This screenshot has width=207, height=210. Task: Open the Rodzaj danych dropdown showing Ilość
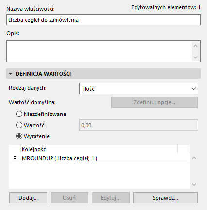(x=138, y=89)
